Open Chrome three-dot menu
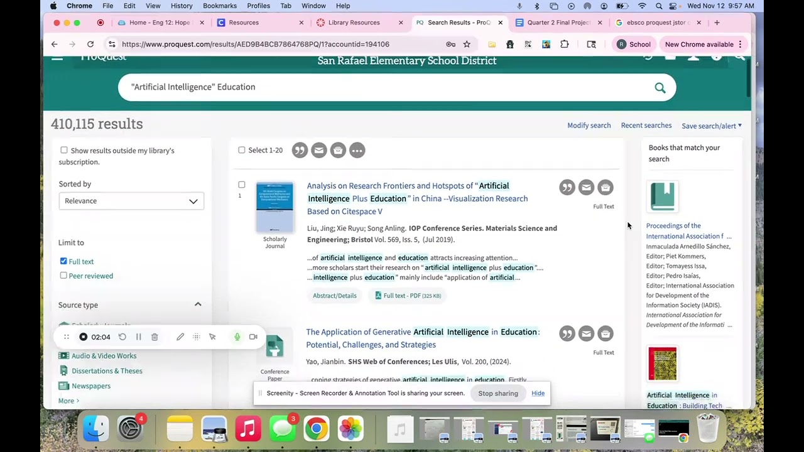 point(741,44)
